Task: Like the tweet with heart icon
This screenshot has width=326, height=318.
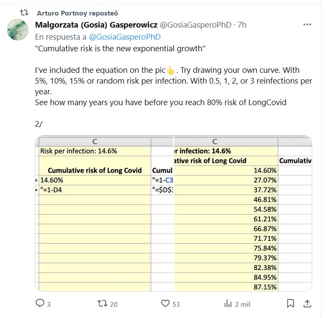Action: [165, 303]
